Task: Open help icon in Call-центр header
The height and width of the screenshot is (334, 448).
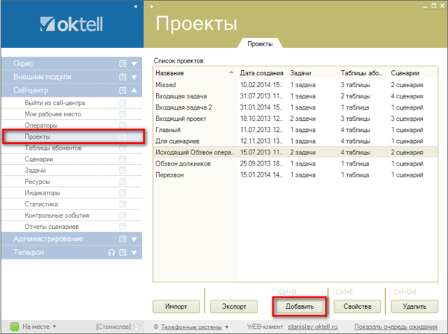Action: point(122,90)
